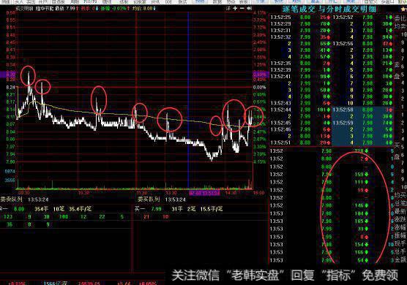
Task: Click the 10:30 time axis label
Action: [x=83, y=193]
